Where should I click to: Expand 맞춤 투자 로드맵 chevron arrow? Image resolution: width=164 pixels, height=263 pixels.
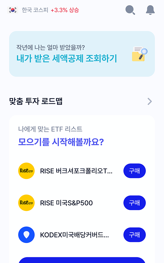click(150, 101)
